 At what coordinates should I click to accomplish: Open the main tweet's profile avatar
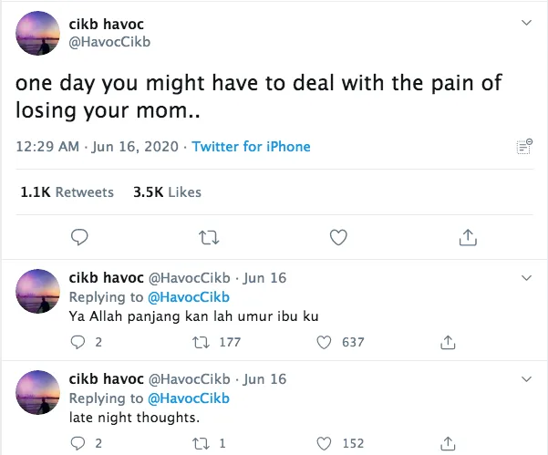[39, 34]
